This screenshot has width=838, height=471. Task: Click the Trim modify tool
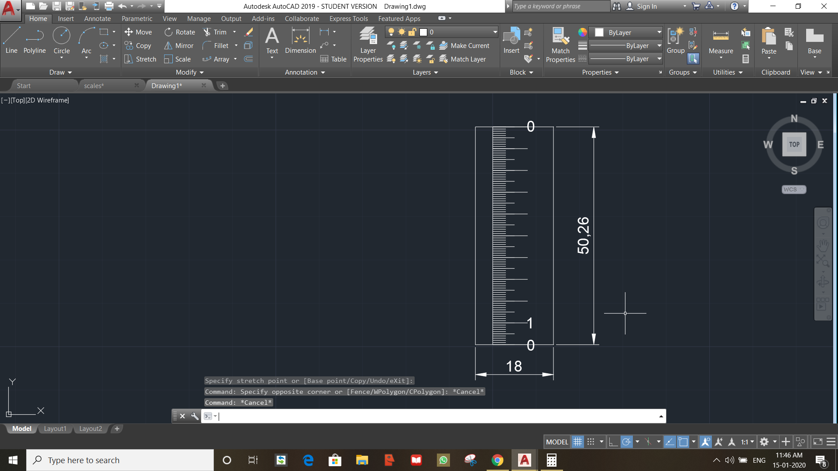click(216, 32)
